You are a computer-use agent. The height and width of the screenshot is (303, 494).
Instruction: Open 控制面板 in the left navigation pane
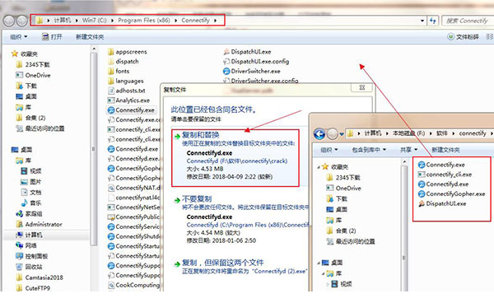click(32, 256)
